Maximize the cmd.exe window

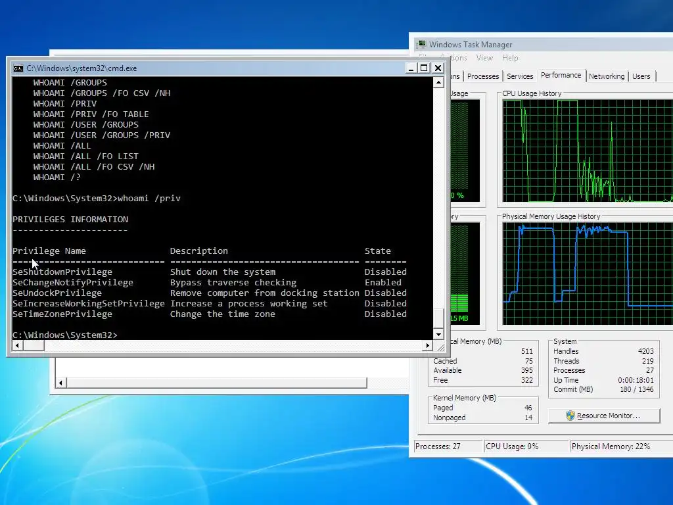point(424,68)
